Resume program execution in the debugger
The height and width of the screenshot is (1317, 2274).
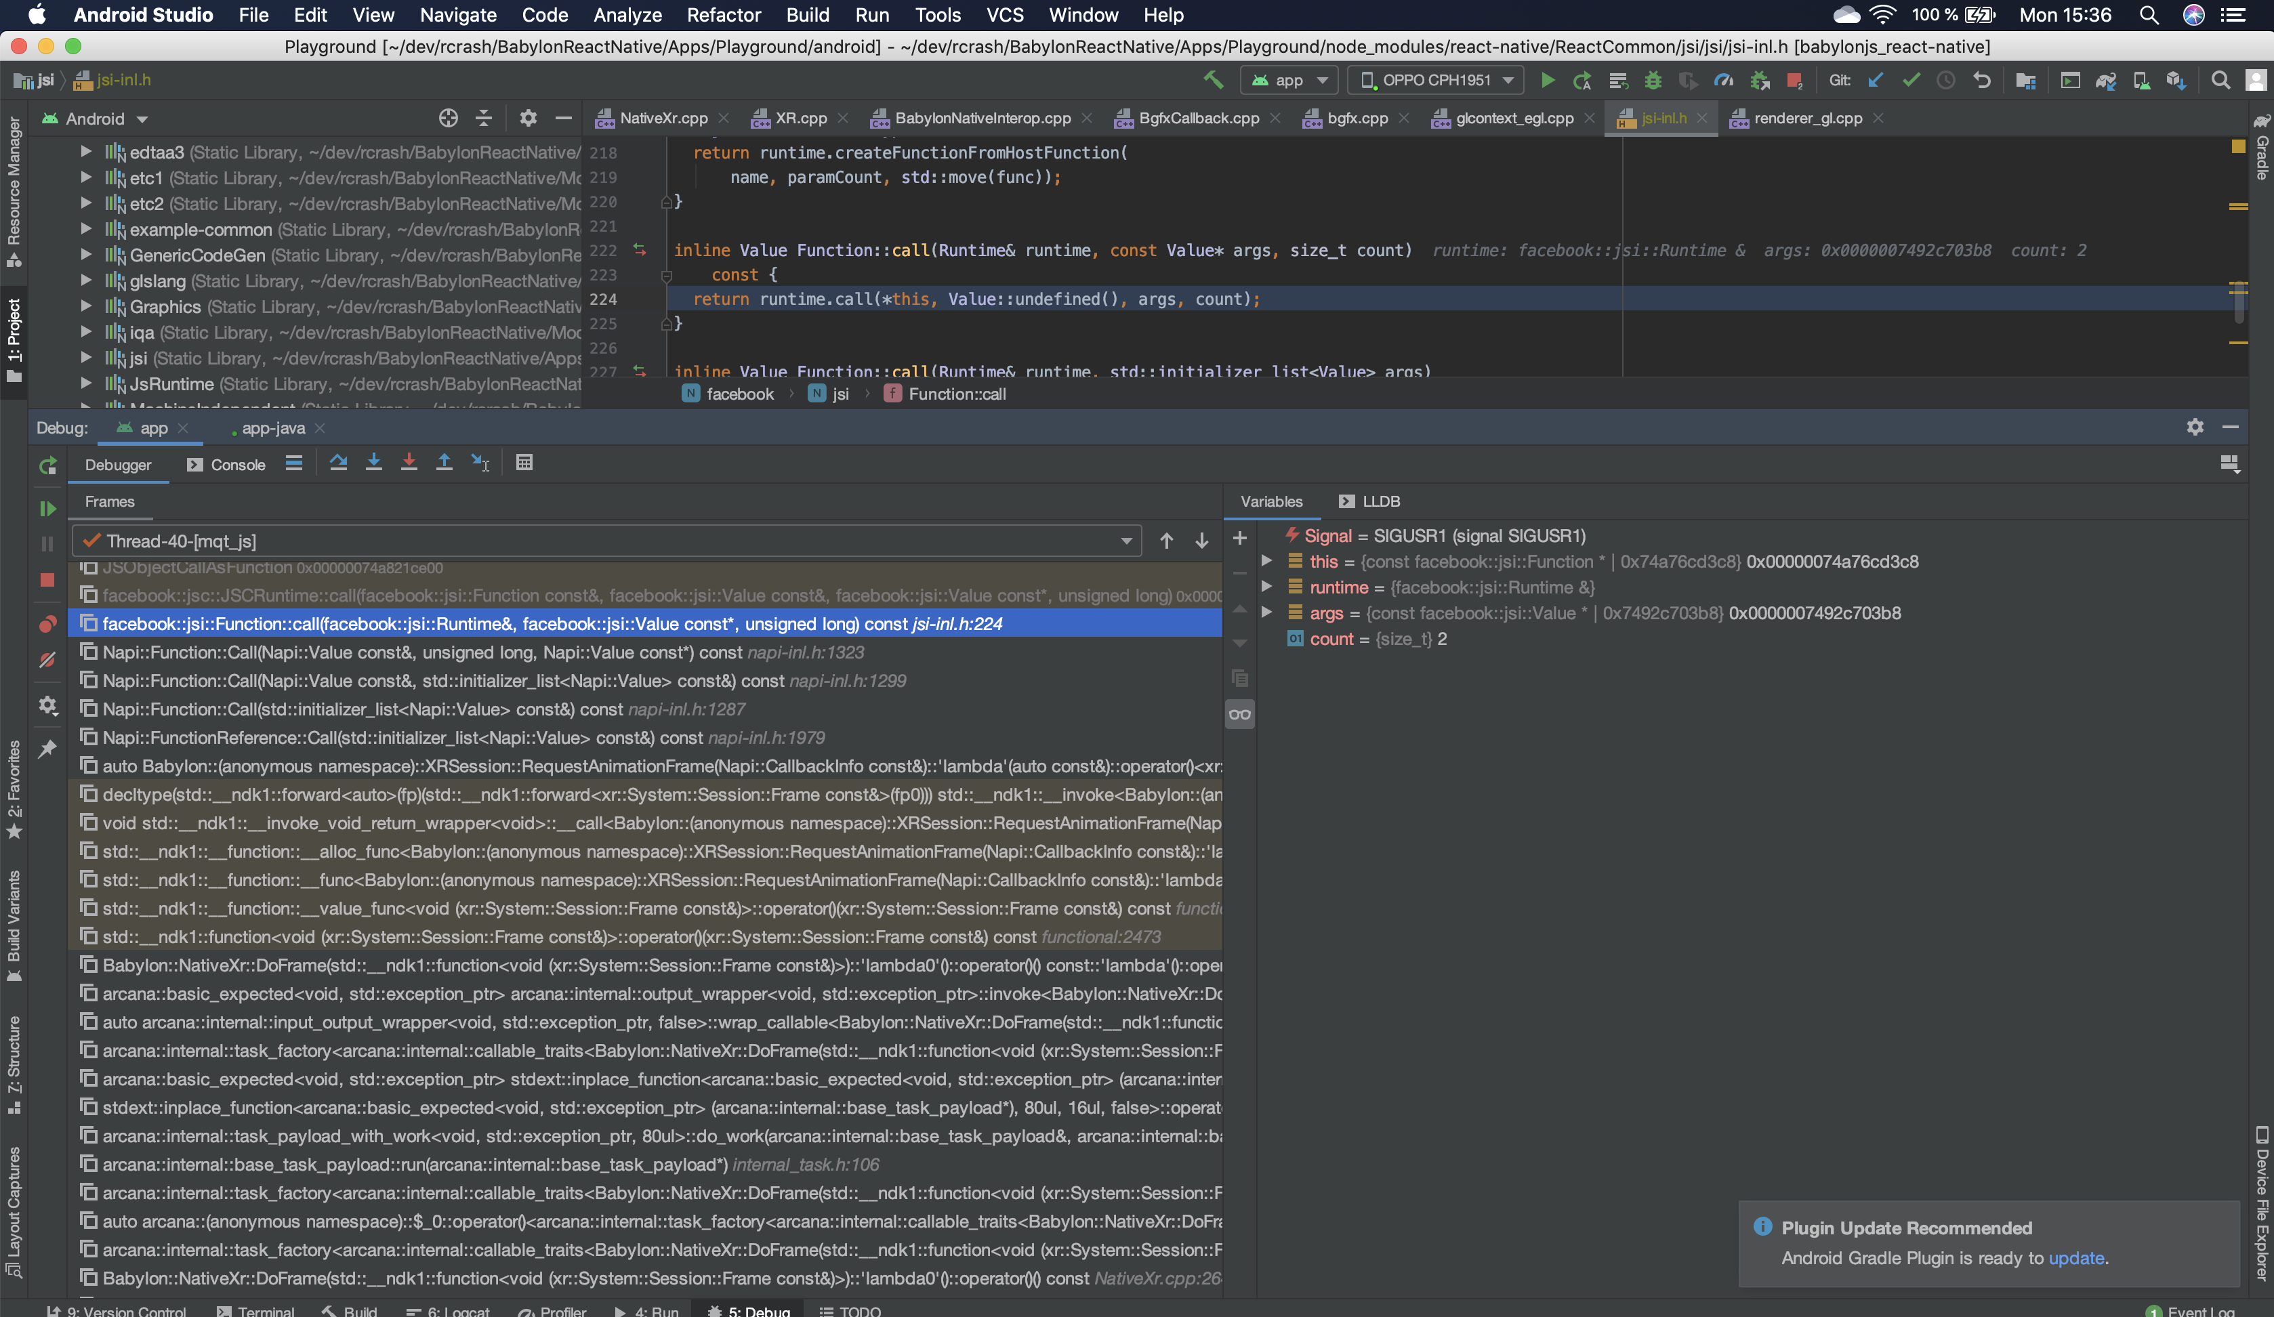point(47,508)
